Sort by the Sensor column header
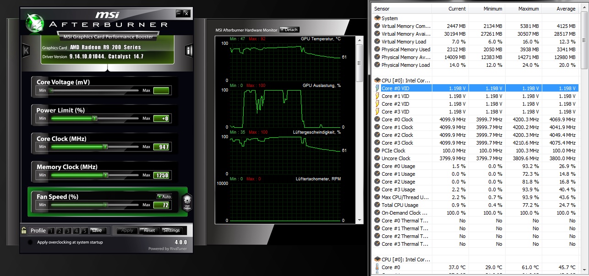The height and width of the screenshot is (276, 589). 402,9
